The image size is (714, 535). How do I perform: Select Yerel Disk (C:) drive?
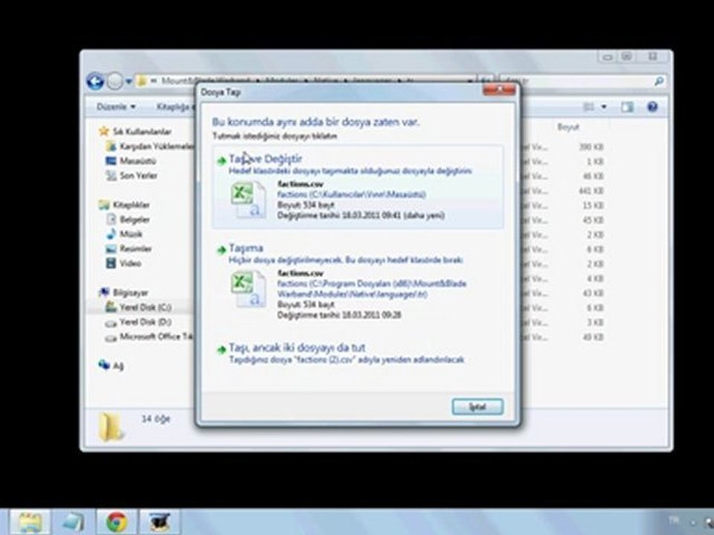pos(139,307)
